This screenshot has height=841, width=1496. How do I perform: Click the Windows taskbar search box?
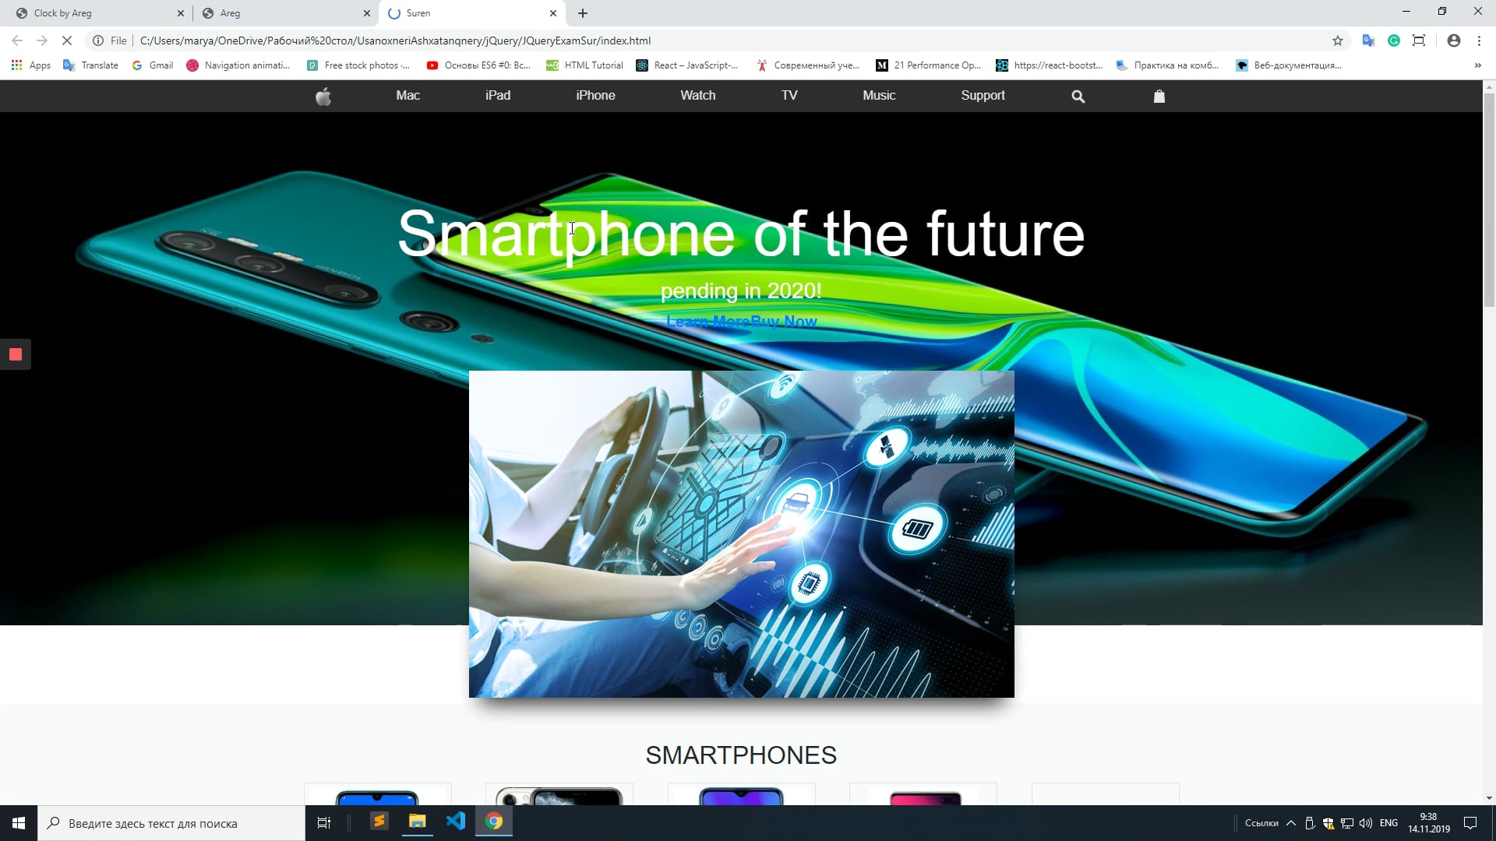pyautogui.click(x=171, y=823)
